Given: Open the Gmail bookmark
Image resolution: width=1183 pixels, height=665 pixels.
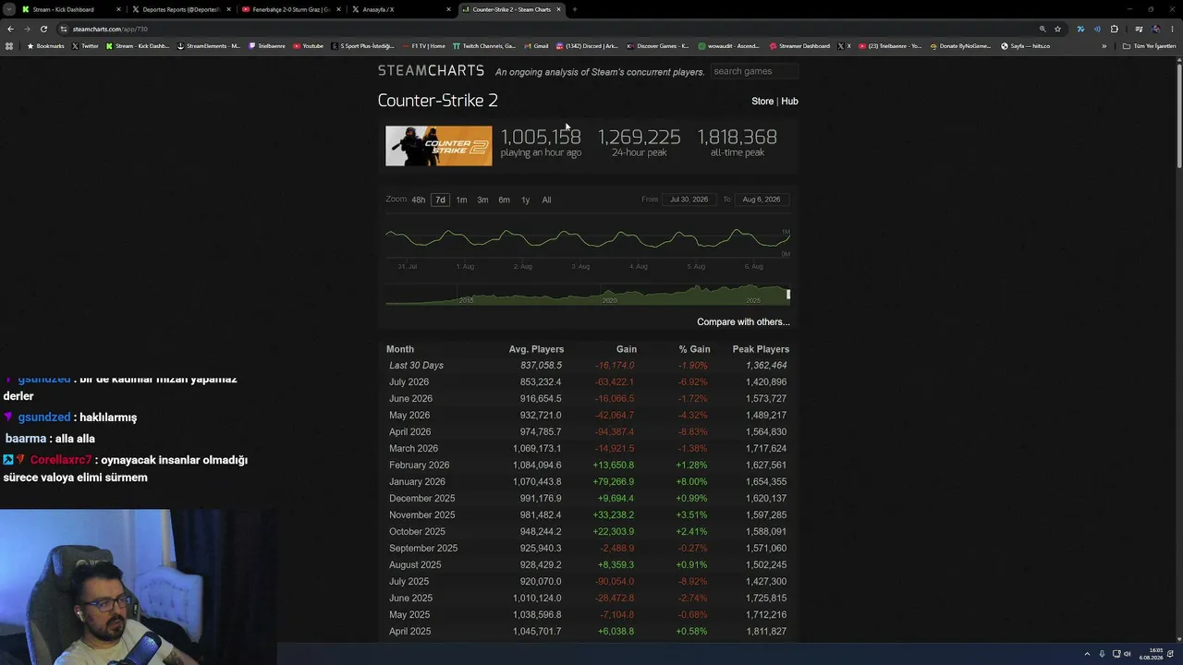Looking at the screenshot, I should pos(536,45).
